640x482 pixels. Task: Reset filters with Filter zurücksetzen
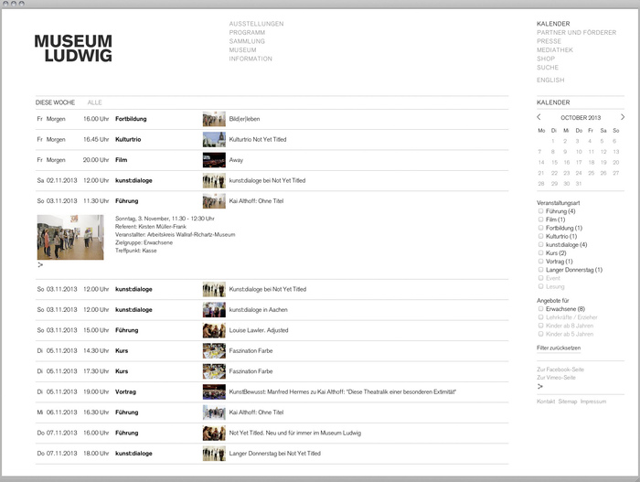coord(559,348)
